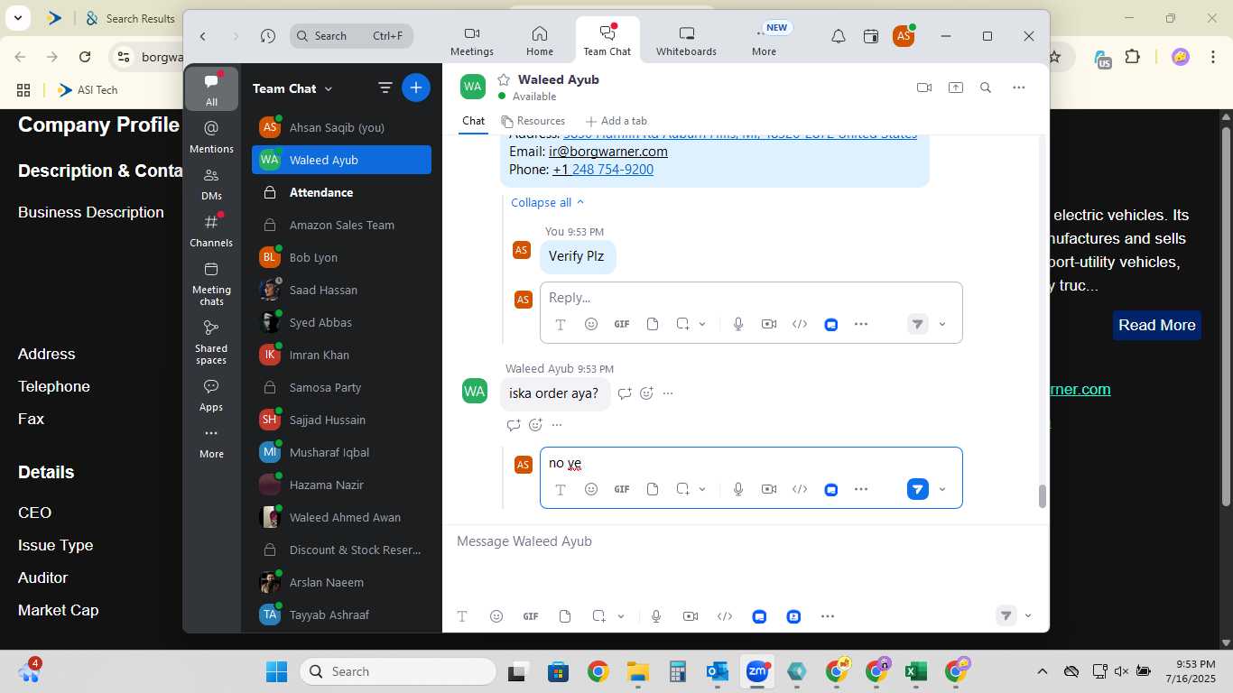Open Excel from Windows taskbar

tap(915, 671)
